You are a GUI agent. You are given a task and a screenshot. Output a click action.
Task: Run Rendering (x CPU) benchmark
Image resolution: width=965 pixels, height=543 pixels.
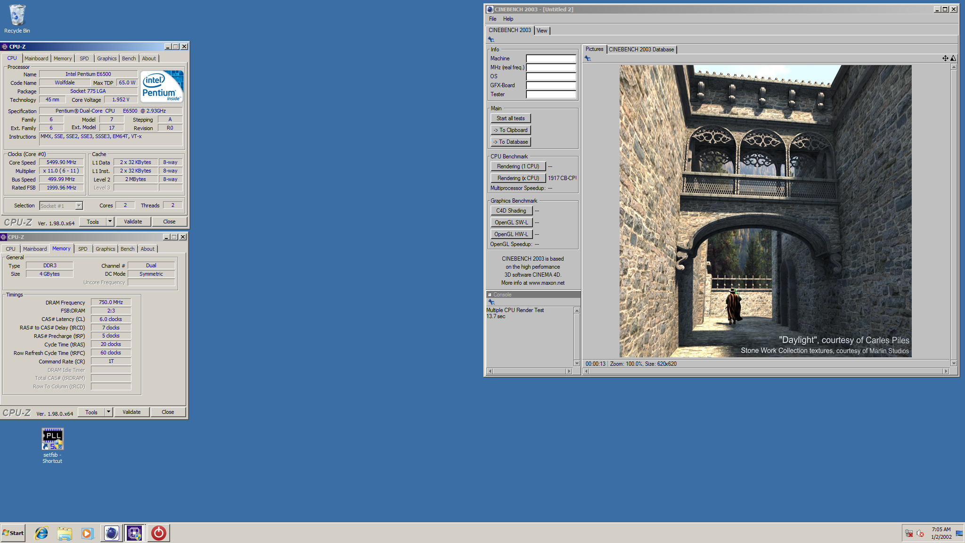click(518, 178)
